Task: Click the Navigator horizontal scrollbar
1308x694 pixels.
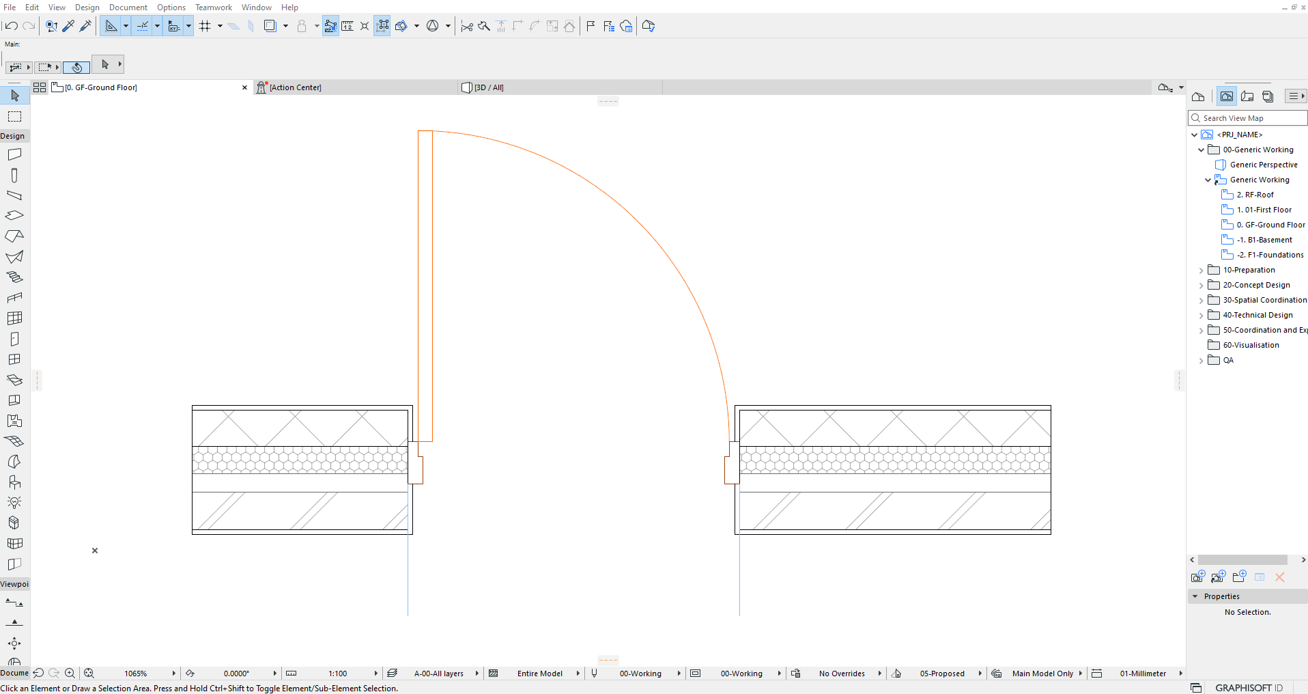Action: 1242,560
